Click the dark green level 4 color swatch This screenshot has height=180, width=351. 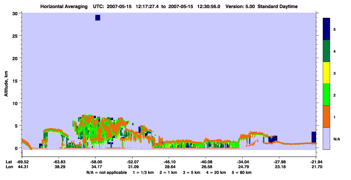pyautogui.click(x=326, y=51)
